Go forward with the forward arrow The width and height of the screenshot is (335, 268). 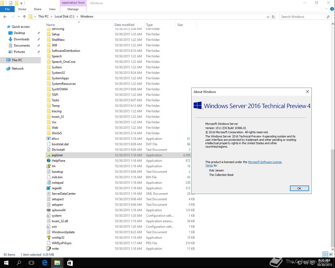[13, 16]
